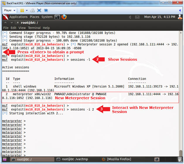Image resolution: width=184 pixels, height=164 pixels.
Task: Open terminal View menu
Action: (22, 28)
